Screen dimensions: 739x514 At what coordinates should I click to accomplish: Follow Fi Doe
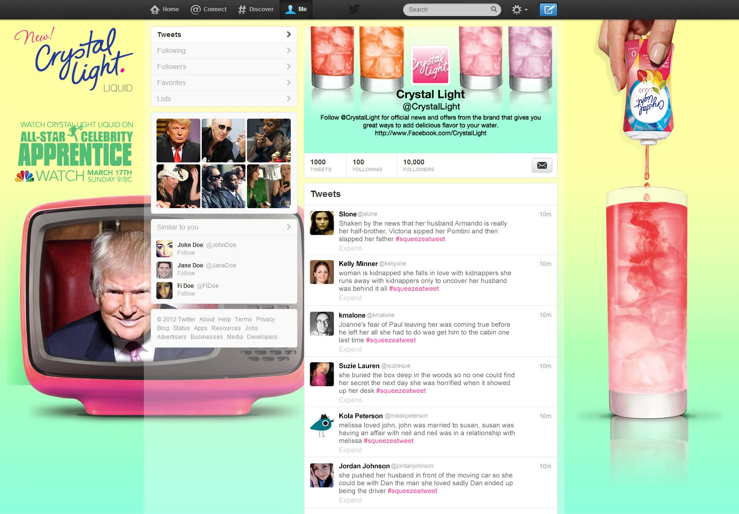tap(186, 294)
